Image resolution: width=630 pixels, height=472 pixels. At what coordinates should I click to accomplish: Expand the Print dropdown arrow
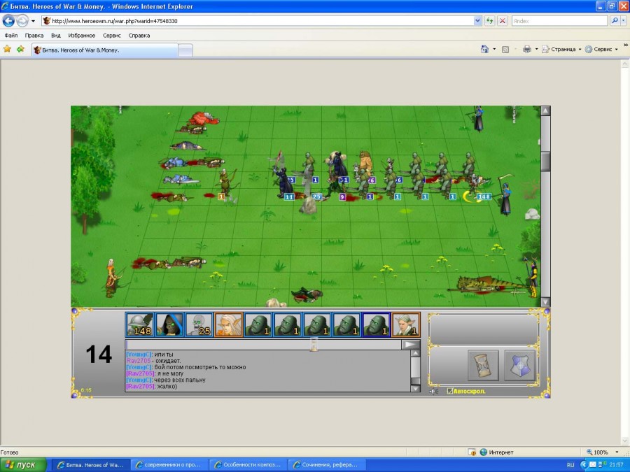click(x=536, y=50)
